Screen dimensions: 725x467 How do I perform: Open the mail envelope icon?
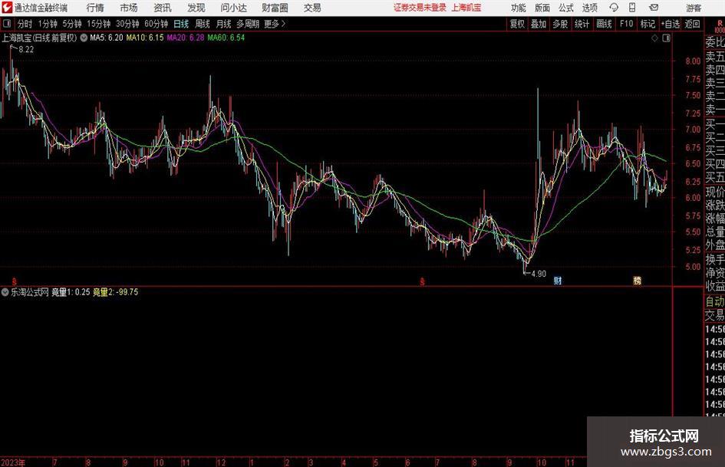654,8
